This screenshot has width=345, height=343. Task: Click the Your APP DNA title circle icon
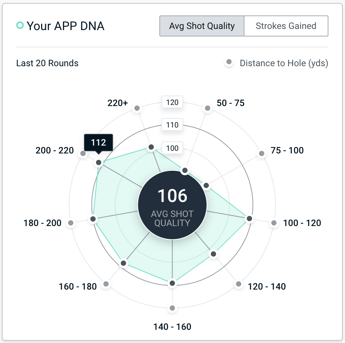(20, 26)
